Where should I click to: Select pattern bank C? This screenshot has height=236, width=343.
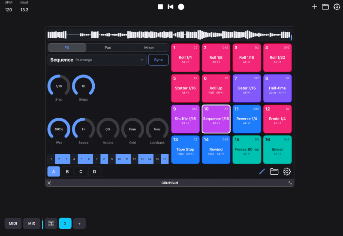pyautogui.click(x=81, y=171)
